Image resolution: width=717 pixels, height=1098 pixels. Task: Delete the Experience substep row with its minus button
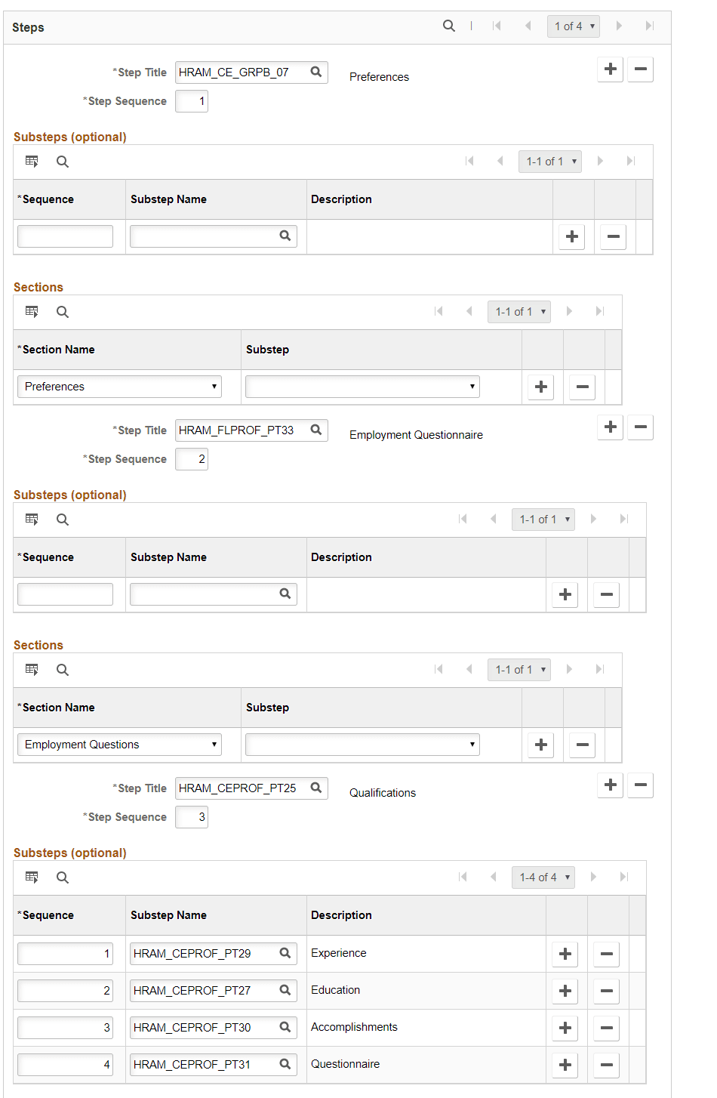(x=606, y=953)
